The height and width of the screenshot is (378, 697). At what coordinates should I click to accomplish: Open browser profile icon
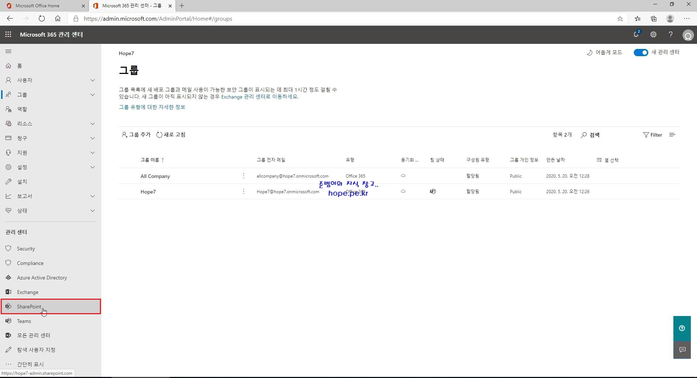click(x=670, y=18)
